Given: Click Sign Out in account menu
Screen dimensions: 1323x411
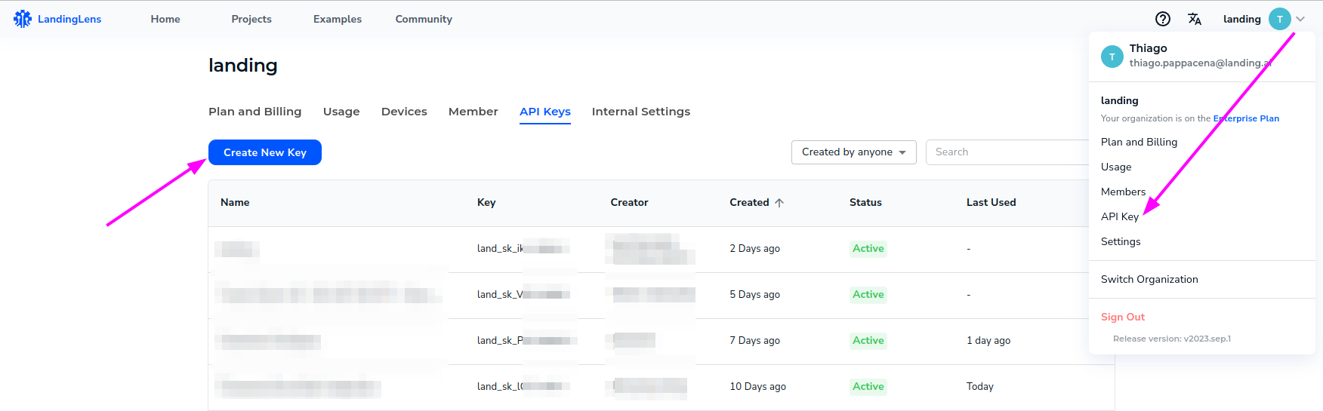Looking at the screenshot, I should (1123, 317).
